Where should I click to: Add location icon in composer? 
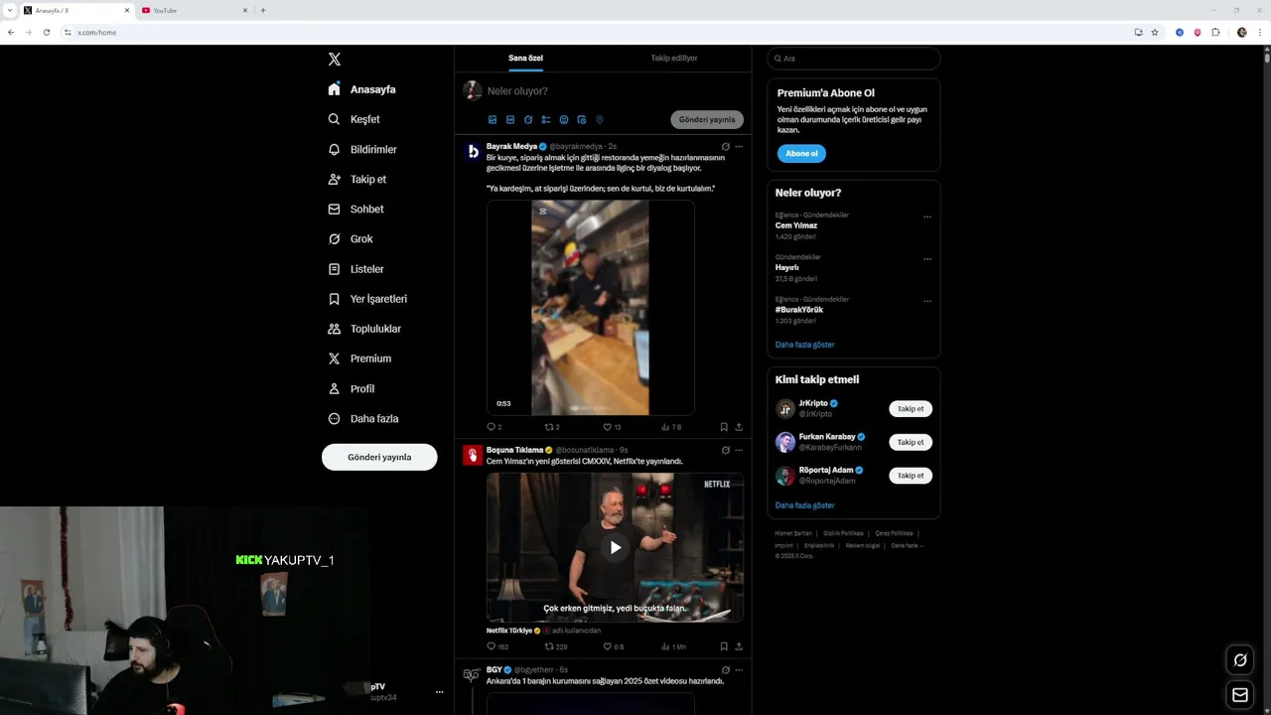600,119
